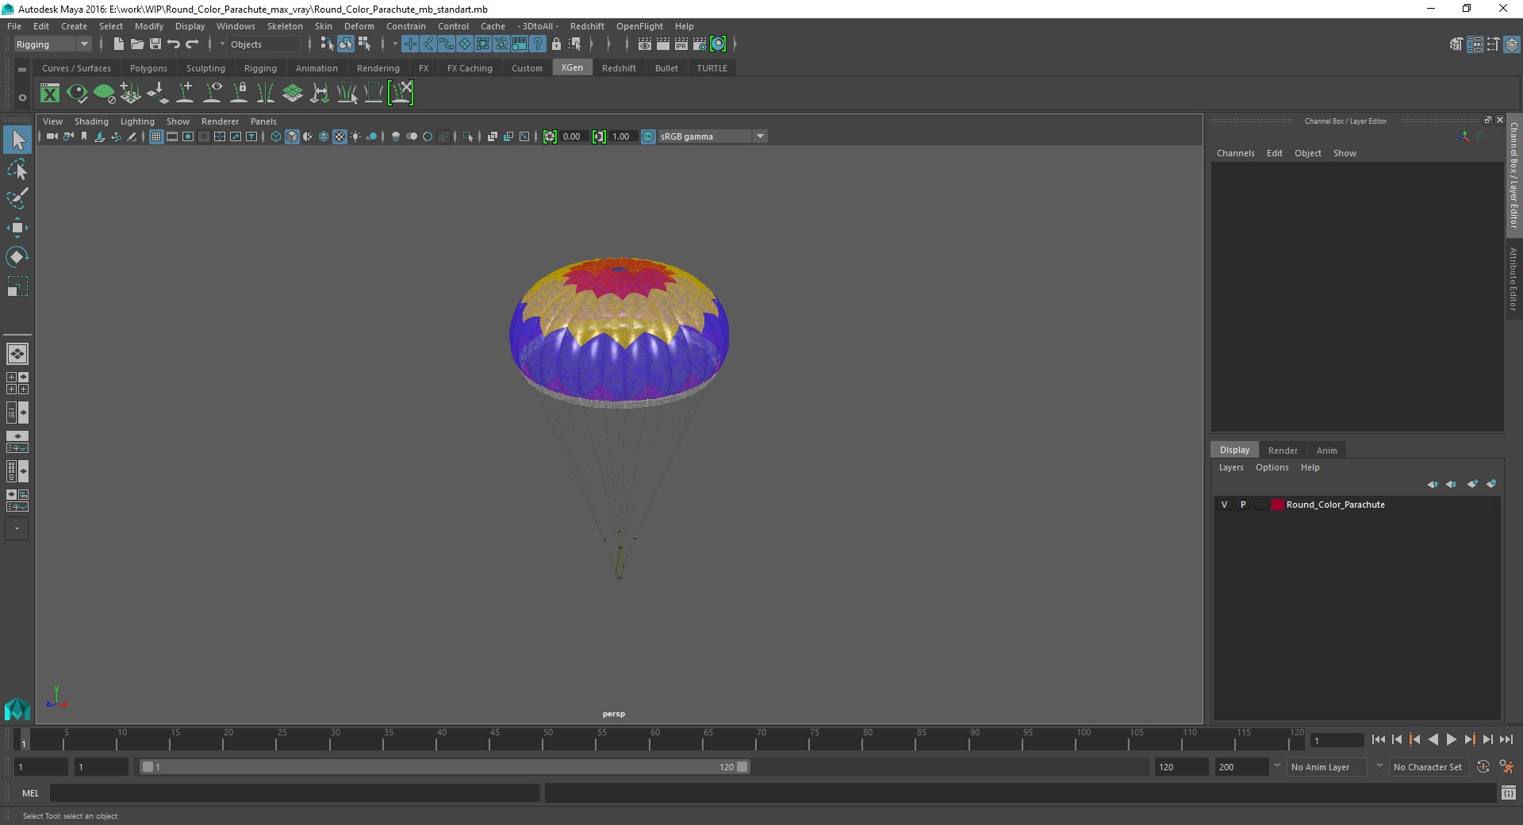The height and width of the screenshot is (825, 1523).
Task: Open Layers menu in layer editor
Action: [x=1231, y=467]
